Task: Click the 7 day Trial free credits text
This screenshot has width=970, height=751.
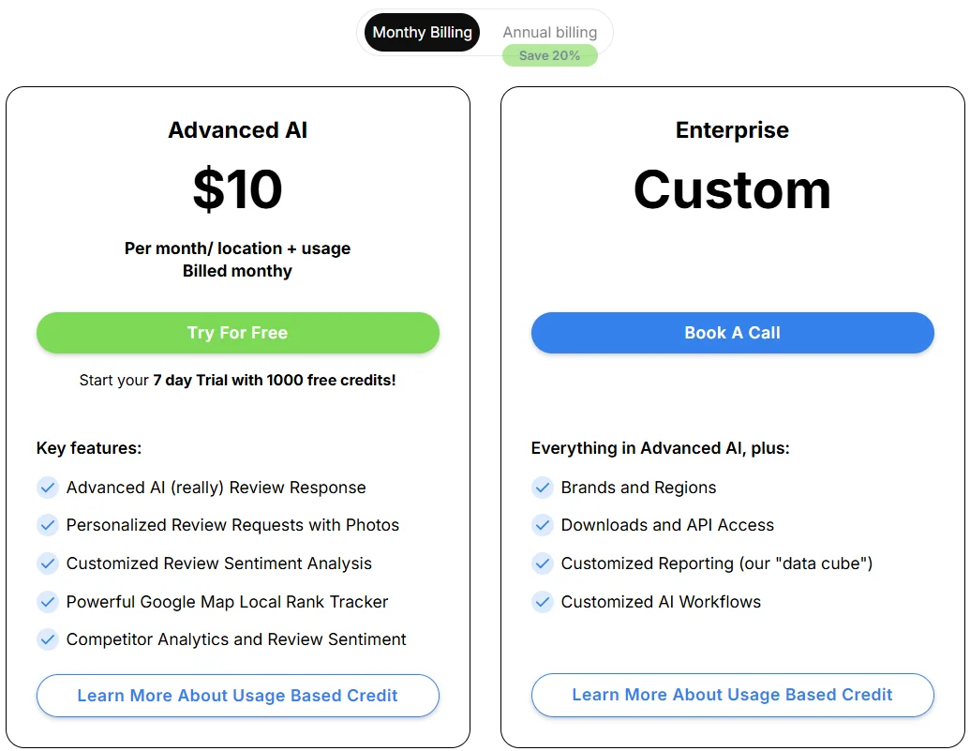Action: pyautogui.click(x=237, y=380)
